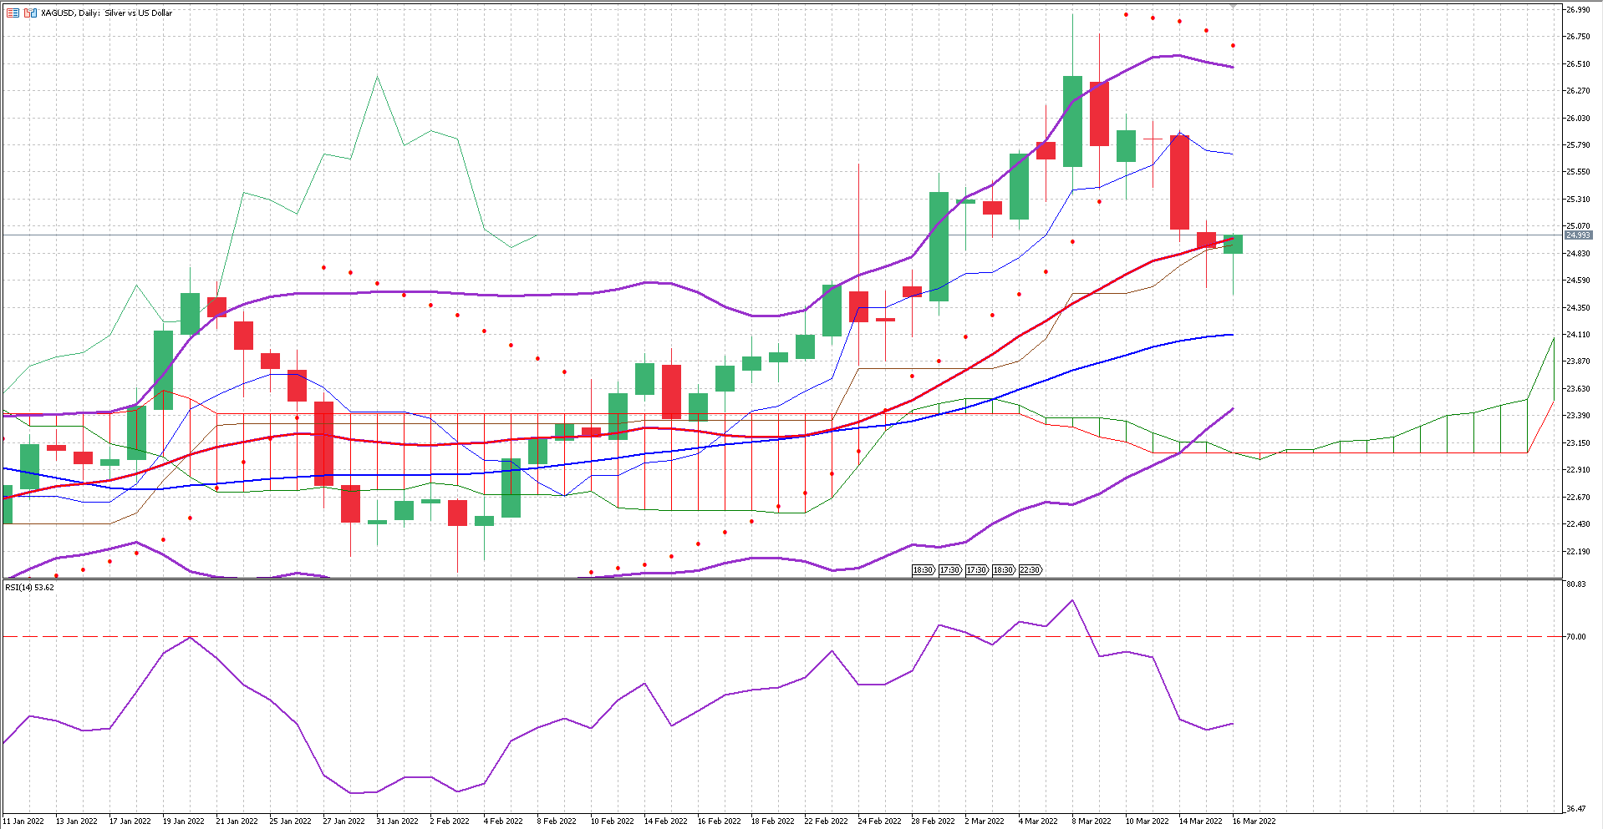Screen dimensions: 1603x829
Task: Select the tall green 28 Feb candle
Action: tap(939, 246)
